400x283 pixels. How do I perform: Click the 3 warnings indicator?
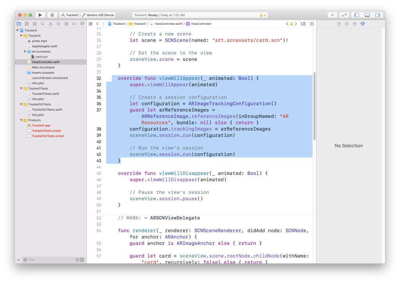(x=263, y=15)
